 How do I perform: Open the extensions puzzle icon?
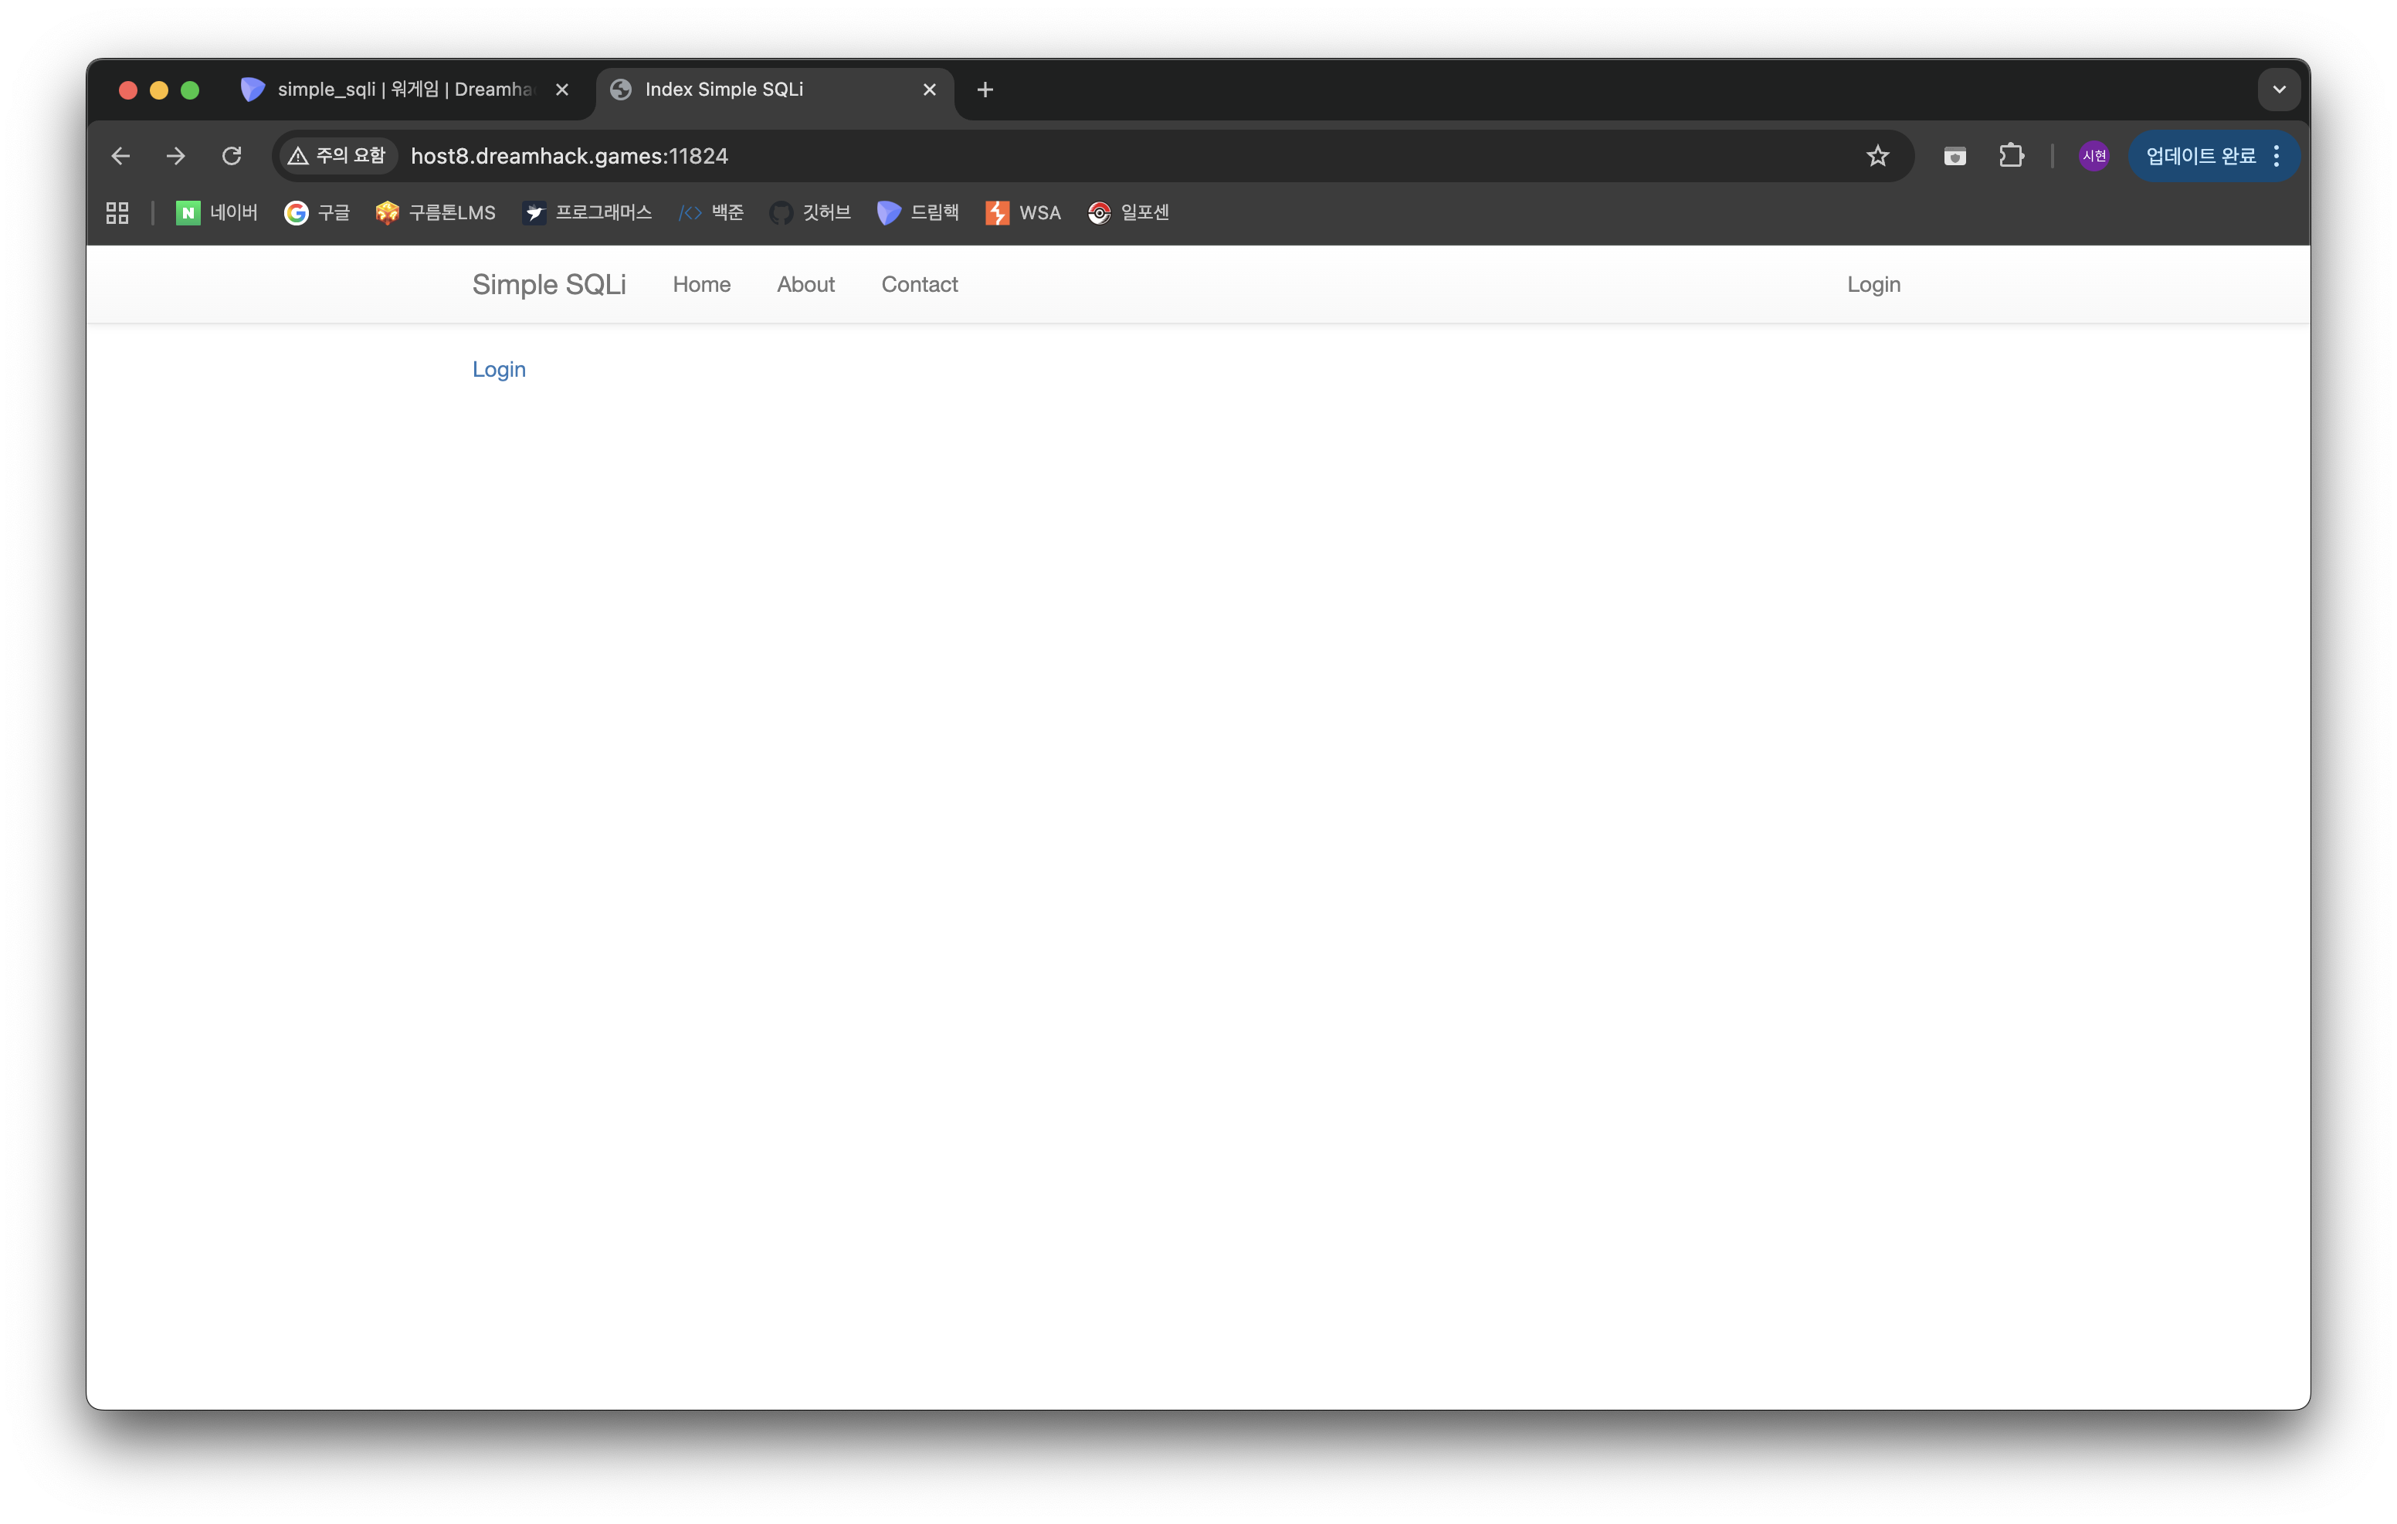click(2011, 156)
